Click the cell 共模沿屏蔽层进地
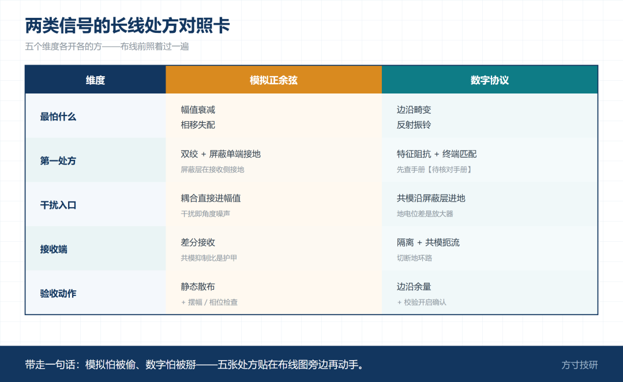The height and width of the screenshot is (382, 623). click(431, 198)
